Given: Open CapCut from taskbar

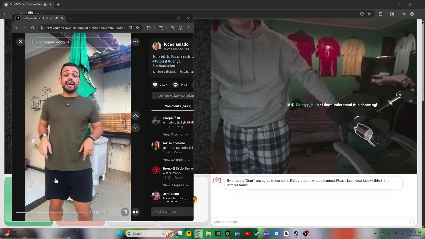Looking at the screenshot, I should [x=286, y=234].
